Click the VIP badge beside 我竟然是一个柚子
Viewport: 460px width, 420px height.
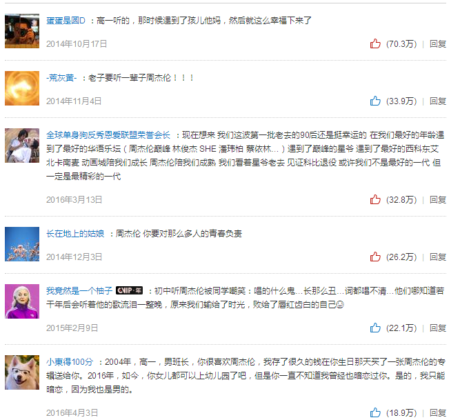tap(130, 290)
